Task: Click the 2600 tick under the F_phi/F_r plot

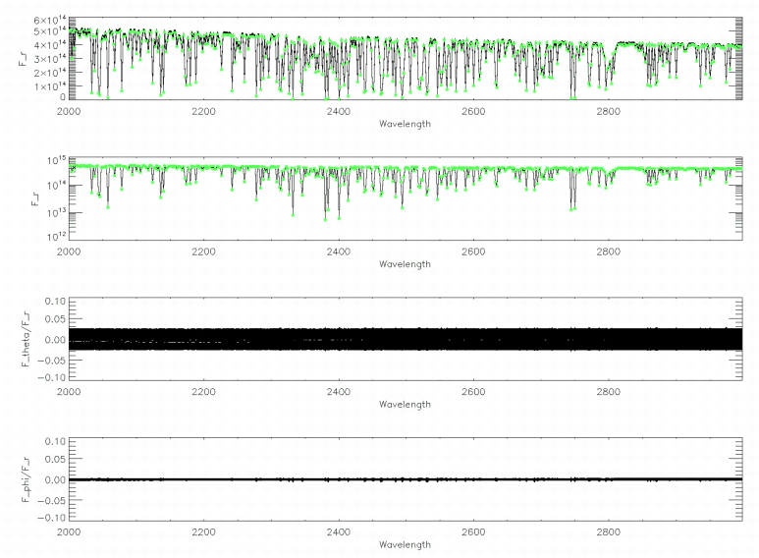Action: click(473, 532)
